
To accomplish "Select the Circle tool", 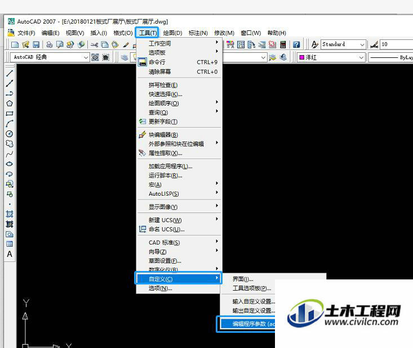I will (x=10, y=134).
